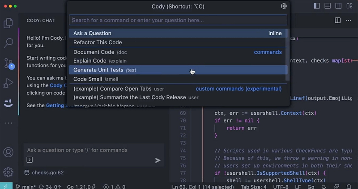The height and width of the screenshot is (189, 358).
Task: Click 'return err' on line 71
Action: click(242, 128)
